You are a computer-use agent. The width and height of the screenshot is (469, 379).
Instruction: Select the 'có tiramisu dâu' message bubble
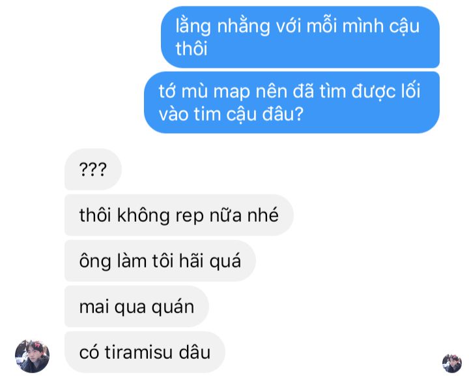pyautogui.click(x=145, y=352)
